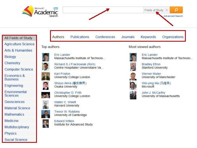Select Mathematics field
The height and width of the screenshot is (148, 197).
pyautogui.click(x=14, y=114)
